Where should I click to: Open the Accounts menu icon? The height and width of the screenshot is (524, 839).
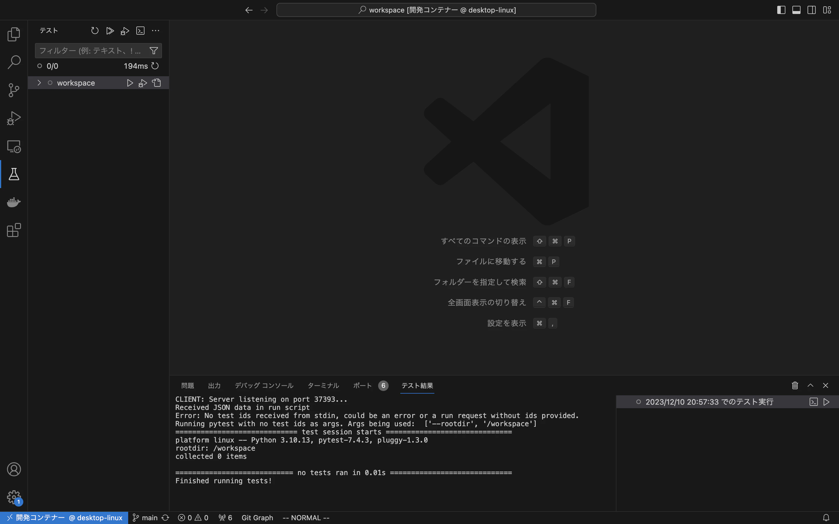[14, 469]
